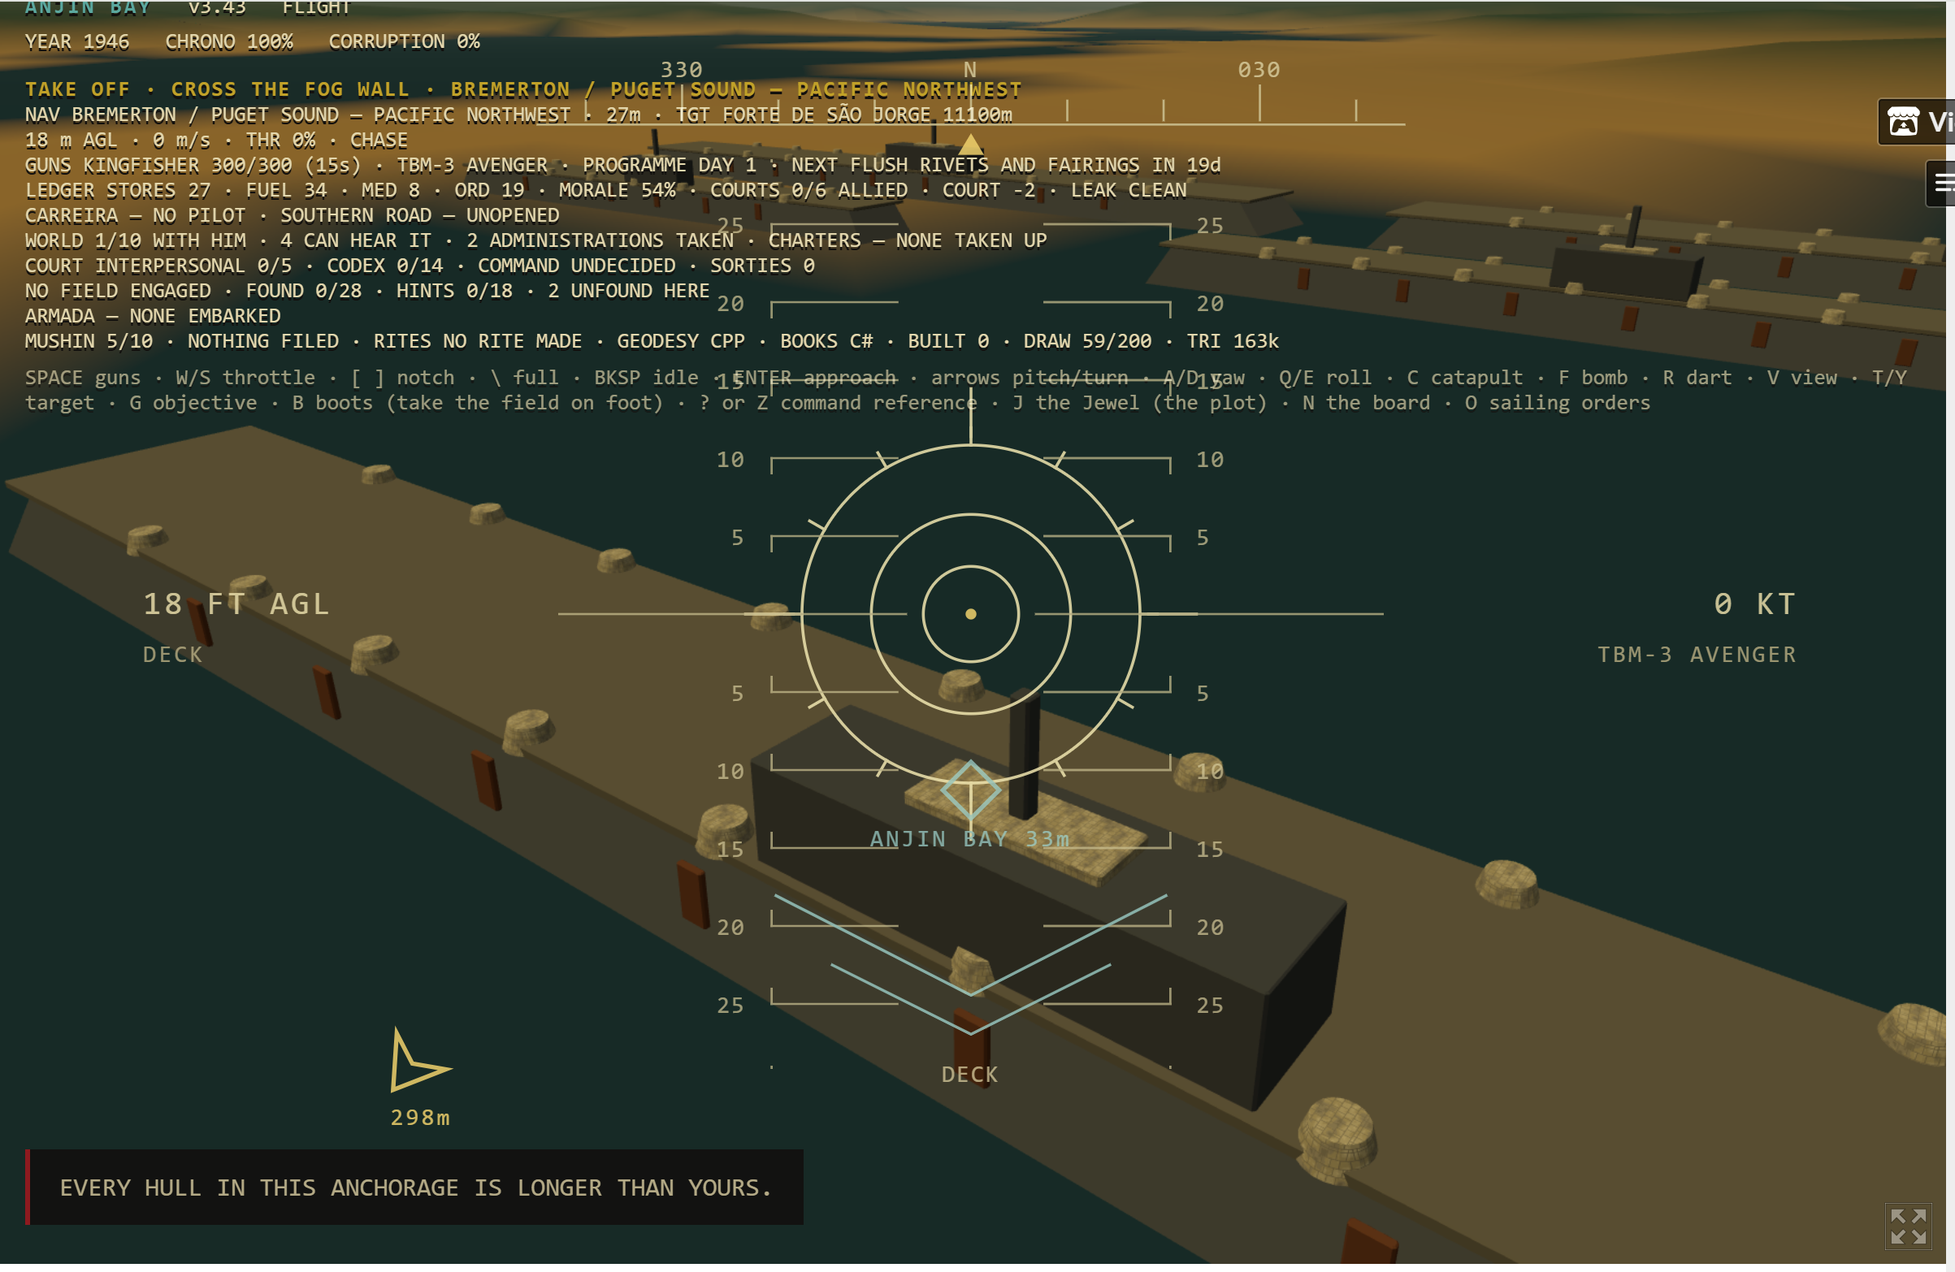This screenshot has height=1272, width=1955.
Task: Click the fullscreen expand icon
Action: (x=1907, y=1226)
